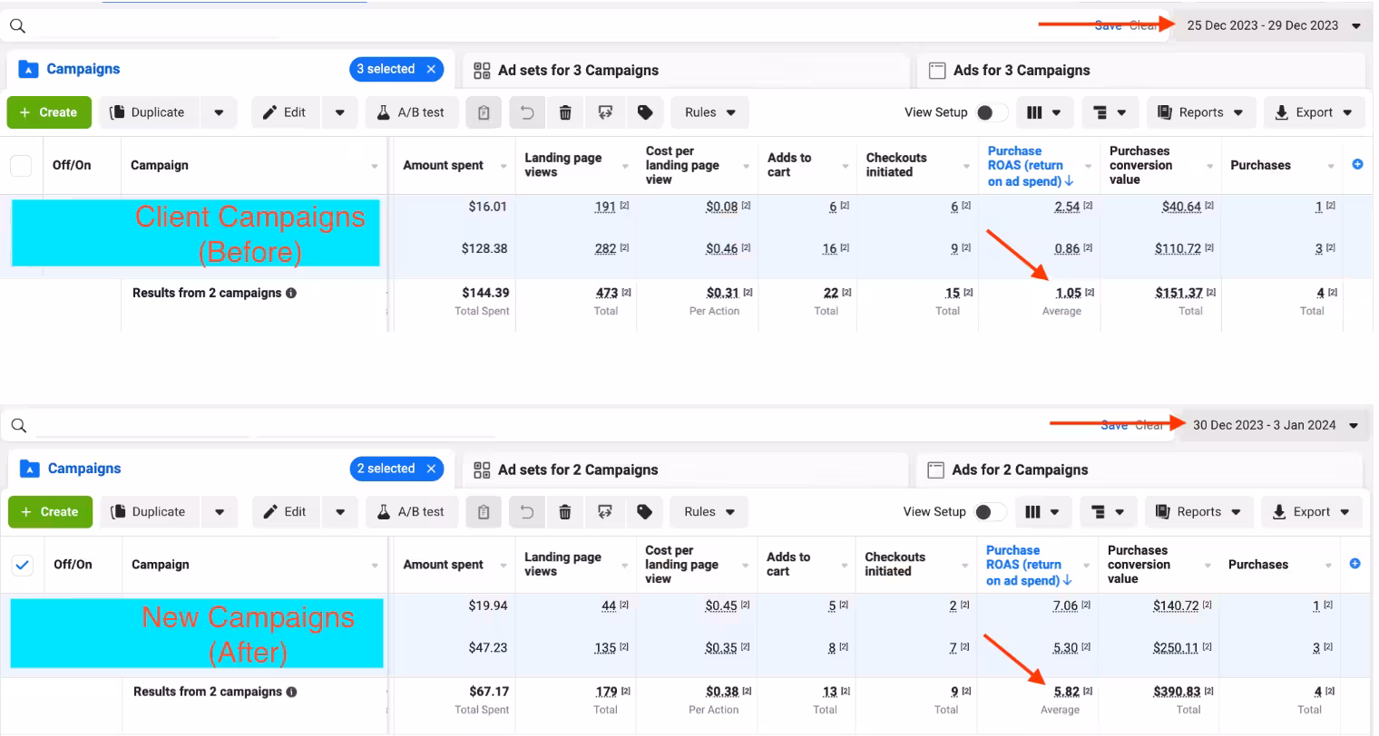The width and height of the screenshot is (1379, 736).
Task: Untick the select-all checkbox in lower table header
Action: (22, 565)
